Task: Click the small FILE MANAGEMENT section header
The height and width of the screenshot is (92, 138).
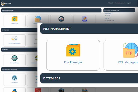Action: pyautogui.click(x=51, y=10)
